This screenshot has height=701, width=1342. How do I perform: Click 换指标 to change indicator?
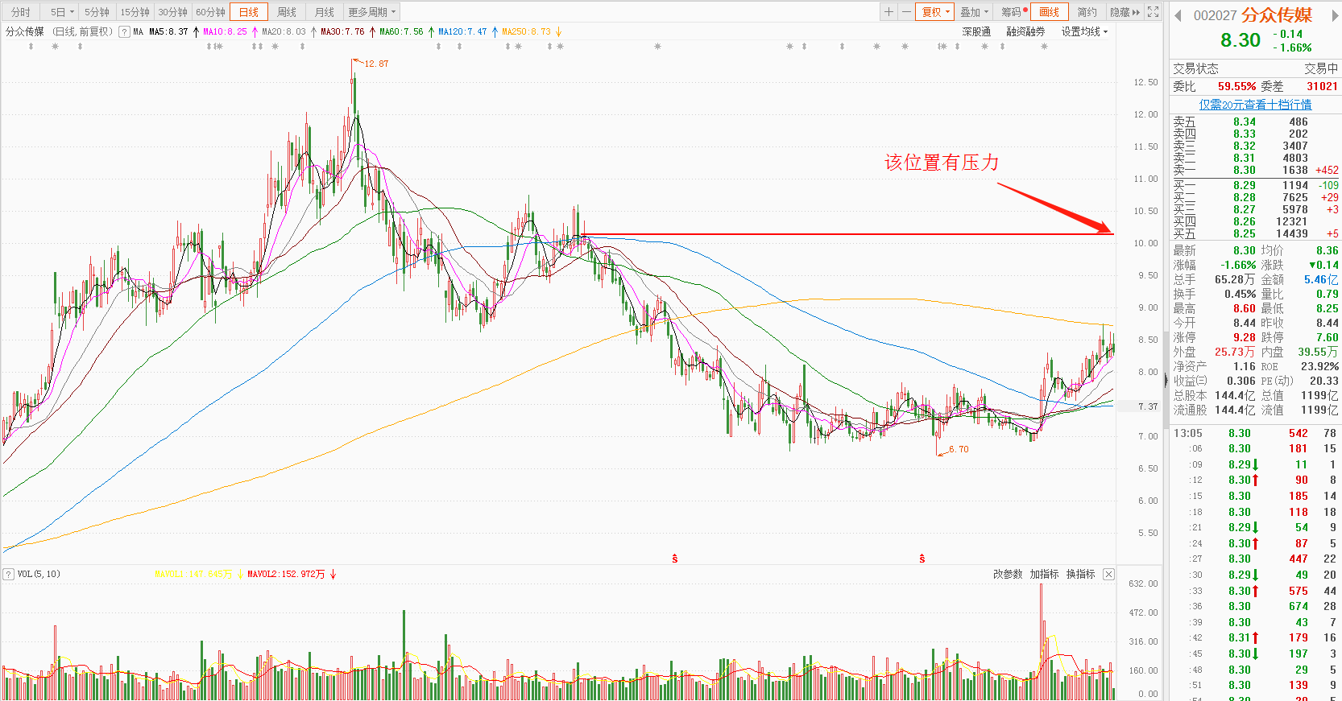coord(1081,574)
